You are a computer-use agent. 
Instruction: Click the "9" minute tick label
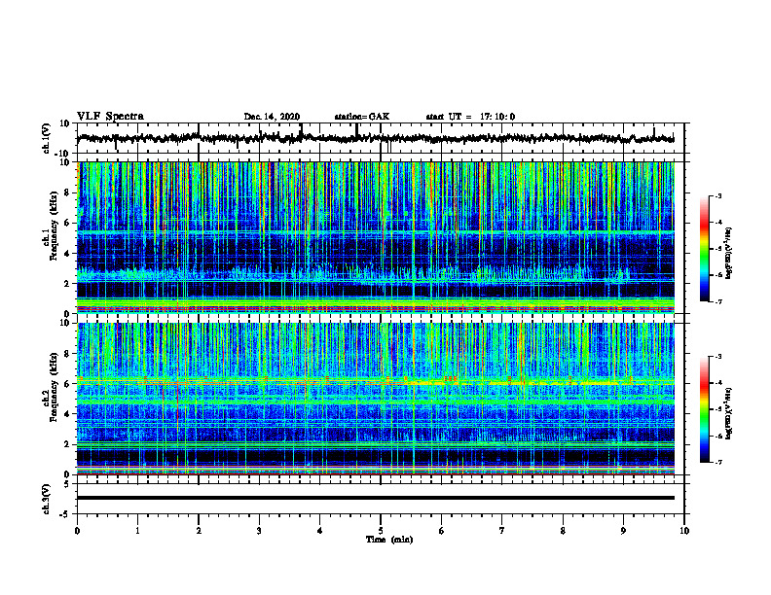(x=623, y=531)
